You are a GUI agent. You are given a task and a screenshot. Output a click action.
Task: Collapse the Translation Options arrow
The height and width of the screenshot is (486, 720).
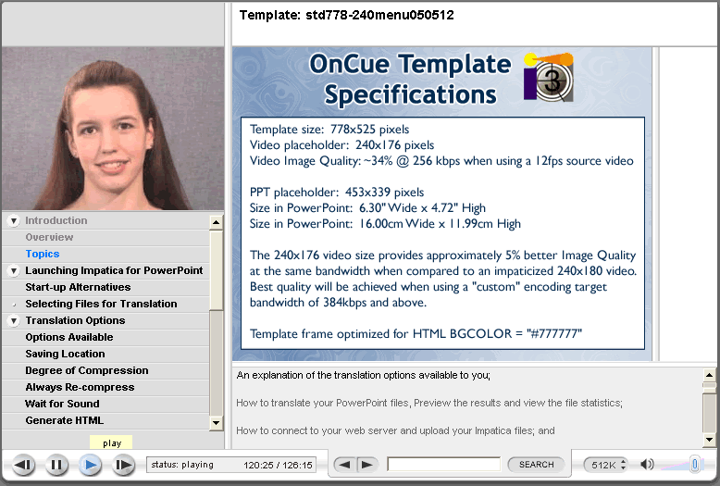click(14, 320)
